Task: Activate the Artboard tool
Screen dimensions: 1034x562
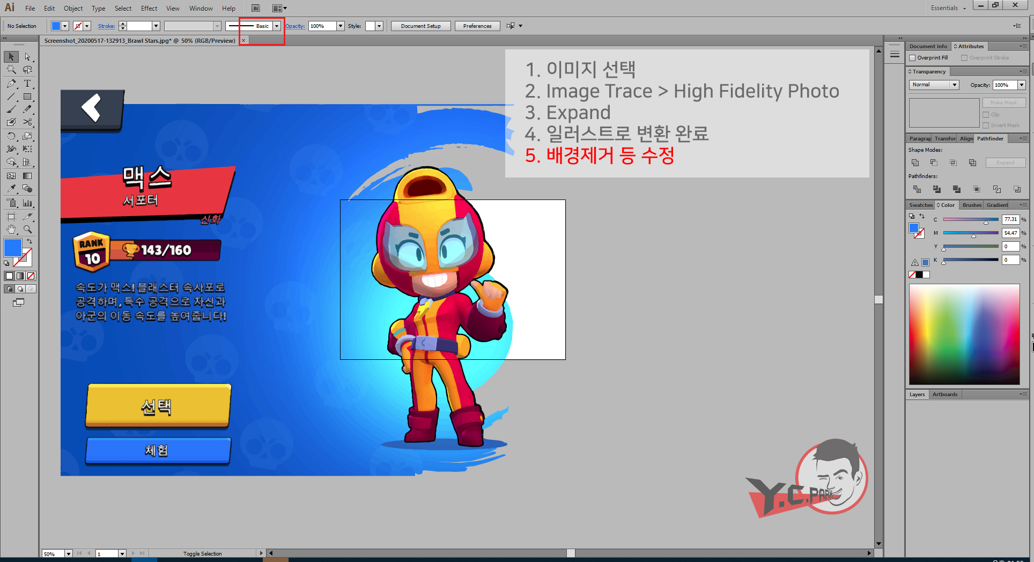Action: point(11,217)
